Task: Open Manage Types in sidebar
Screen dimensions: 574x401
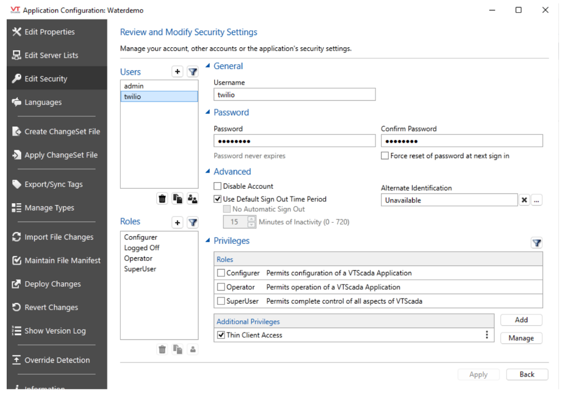Action: pos(49,208)
